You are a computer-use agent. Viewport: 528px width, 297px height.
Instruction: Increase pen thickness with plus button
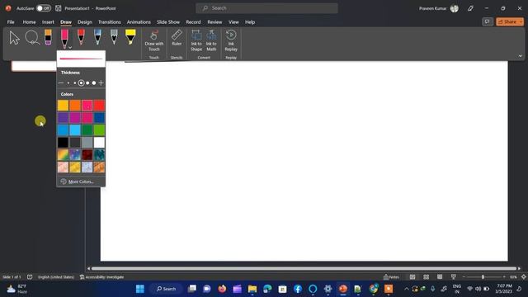pos(101,82)
